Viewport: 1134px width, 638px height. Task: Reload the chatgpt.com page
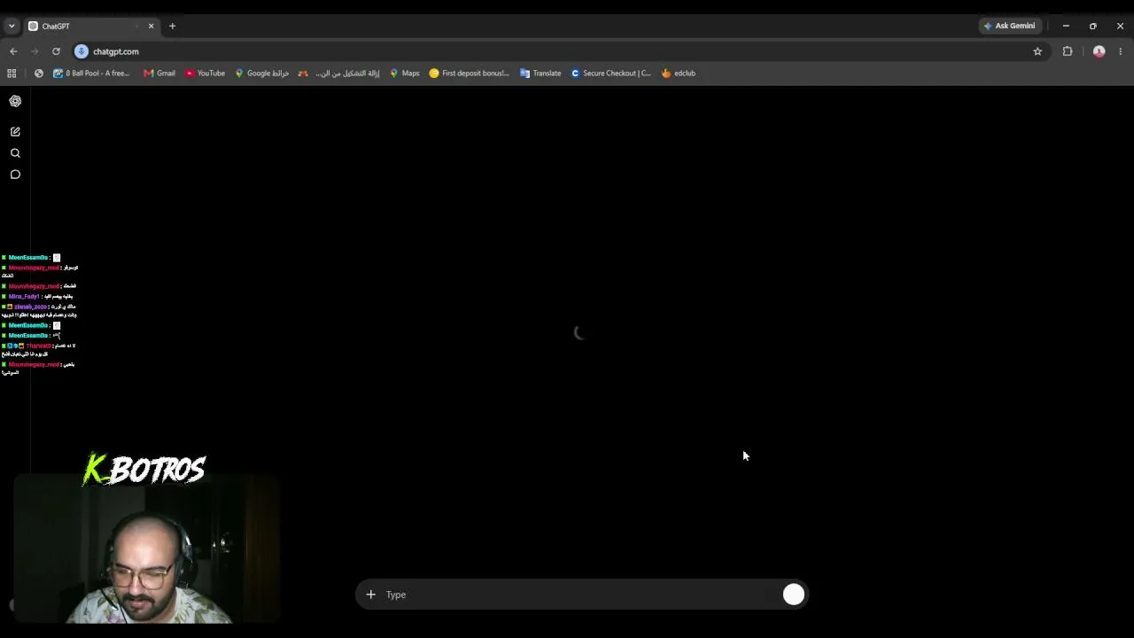coord(56,51)
